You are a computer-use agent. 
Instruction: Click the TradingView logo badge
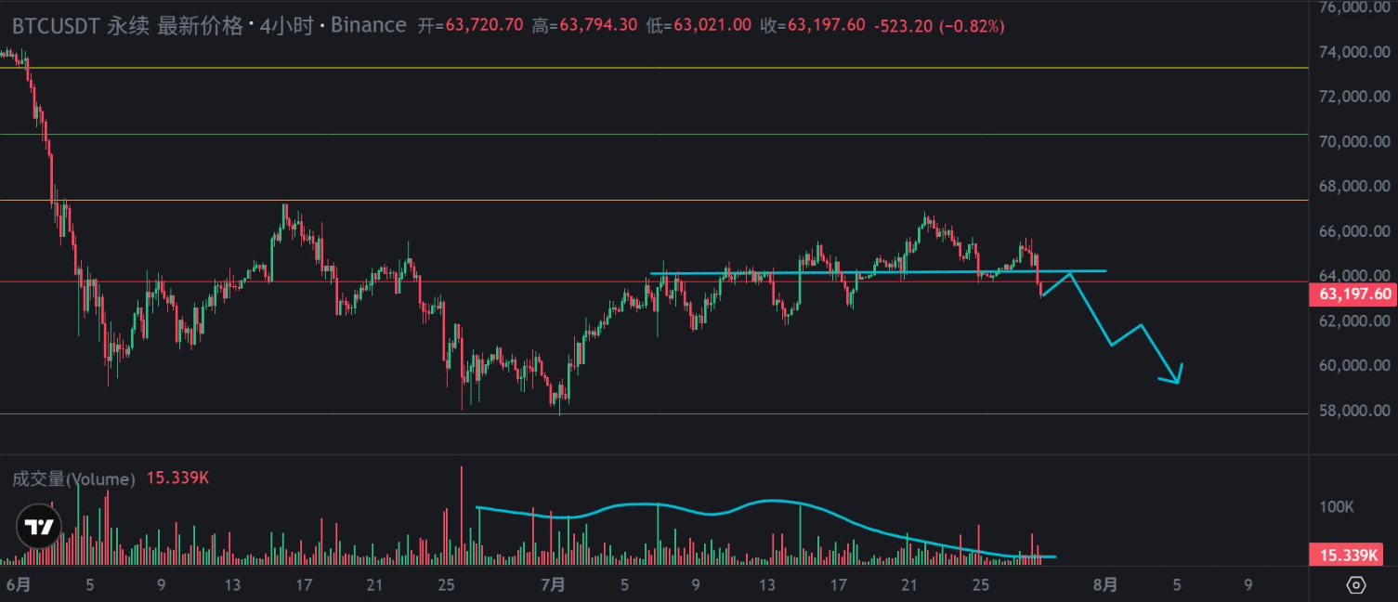tap(39, 528)
